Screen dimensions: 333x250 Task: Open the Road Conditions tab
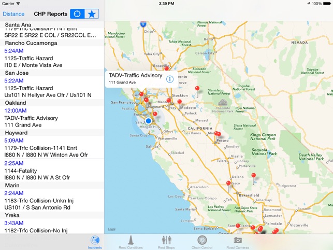click(x=131, y=242)
